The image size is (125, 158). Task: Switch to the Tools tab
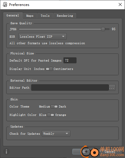point(45,16)
